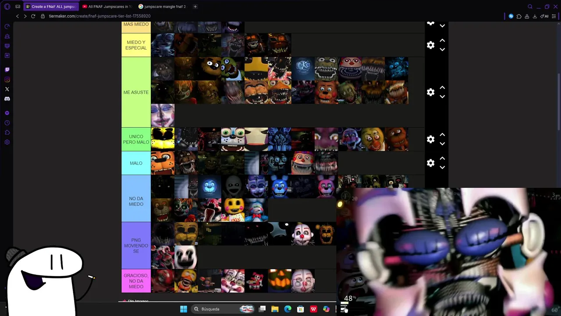Open Discord panel in sidebar
The height and width of the screenshot is (316, 561).
(7, 99)
